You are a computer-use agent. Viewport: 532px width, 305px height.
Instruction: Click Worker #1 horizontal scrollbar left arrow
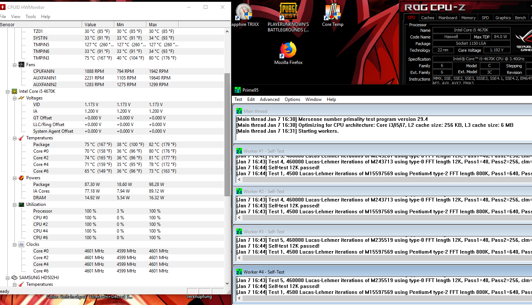[240, 180]
